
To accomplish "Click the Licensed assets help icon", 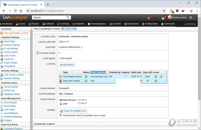I will tap(38, 53).
